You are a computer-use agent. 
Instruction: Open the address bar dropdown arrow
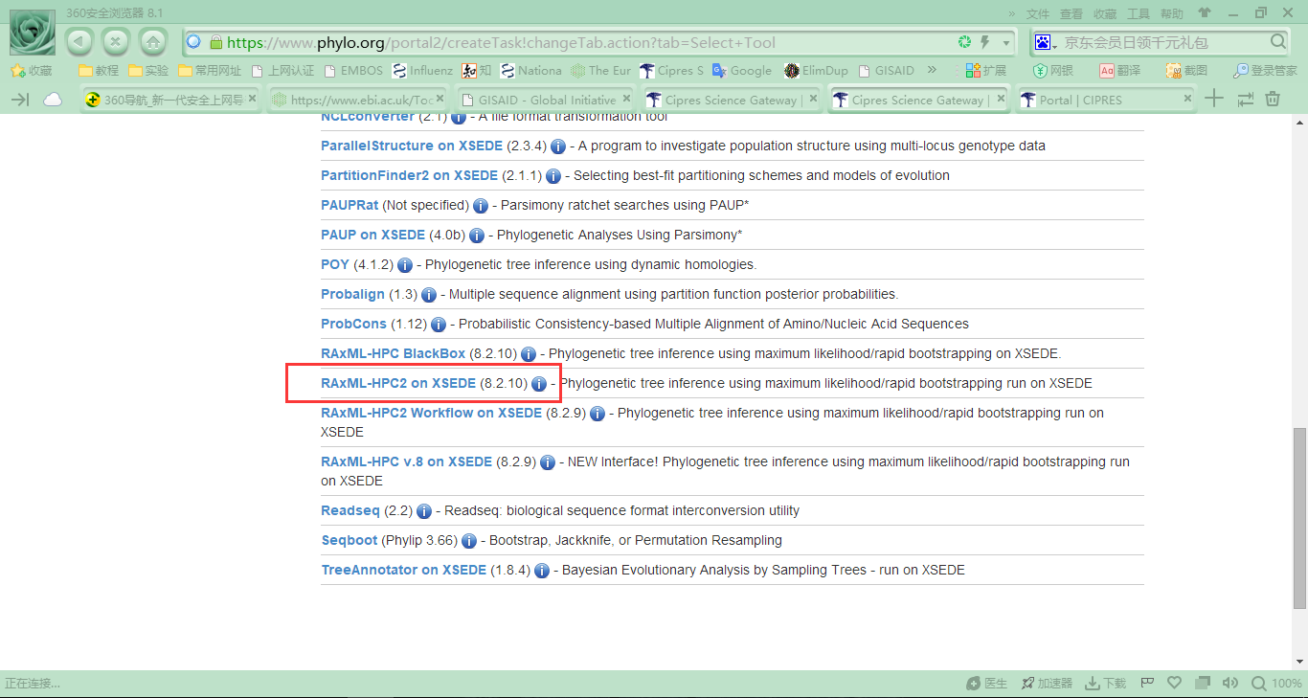tap(1006, 43)
